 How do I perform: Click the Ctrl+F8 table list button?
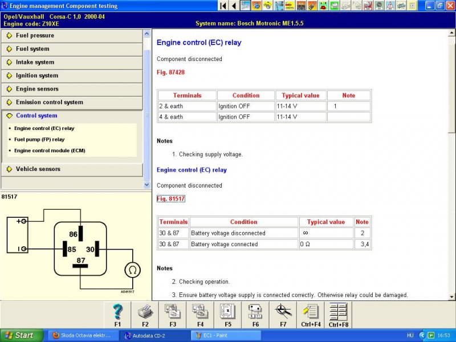coord(339,315)
